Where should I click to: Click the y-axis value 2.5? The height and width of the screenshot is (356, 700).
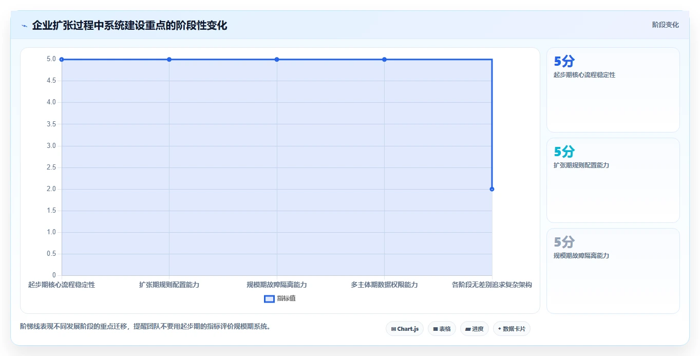(x=51, y=167)
